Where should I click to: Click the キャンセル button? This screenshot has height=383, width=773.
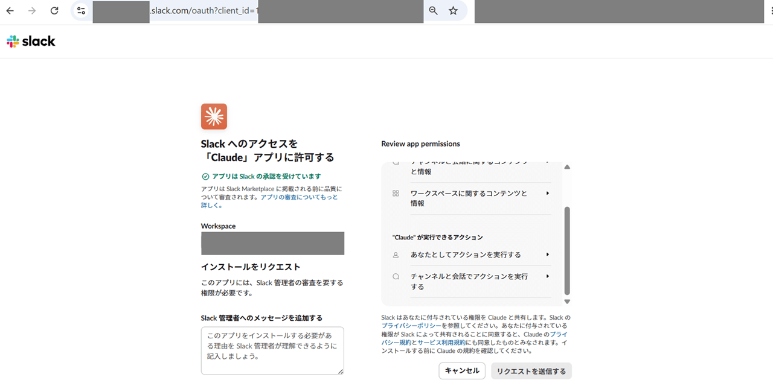click(462, 371)
